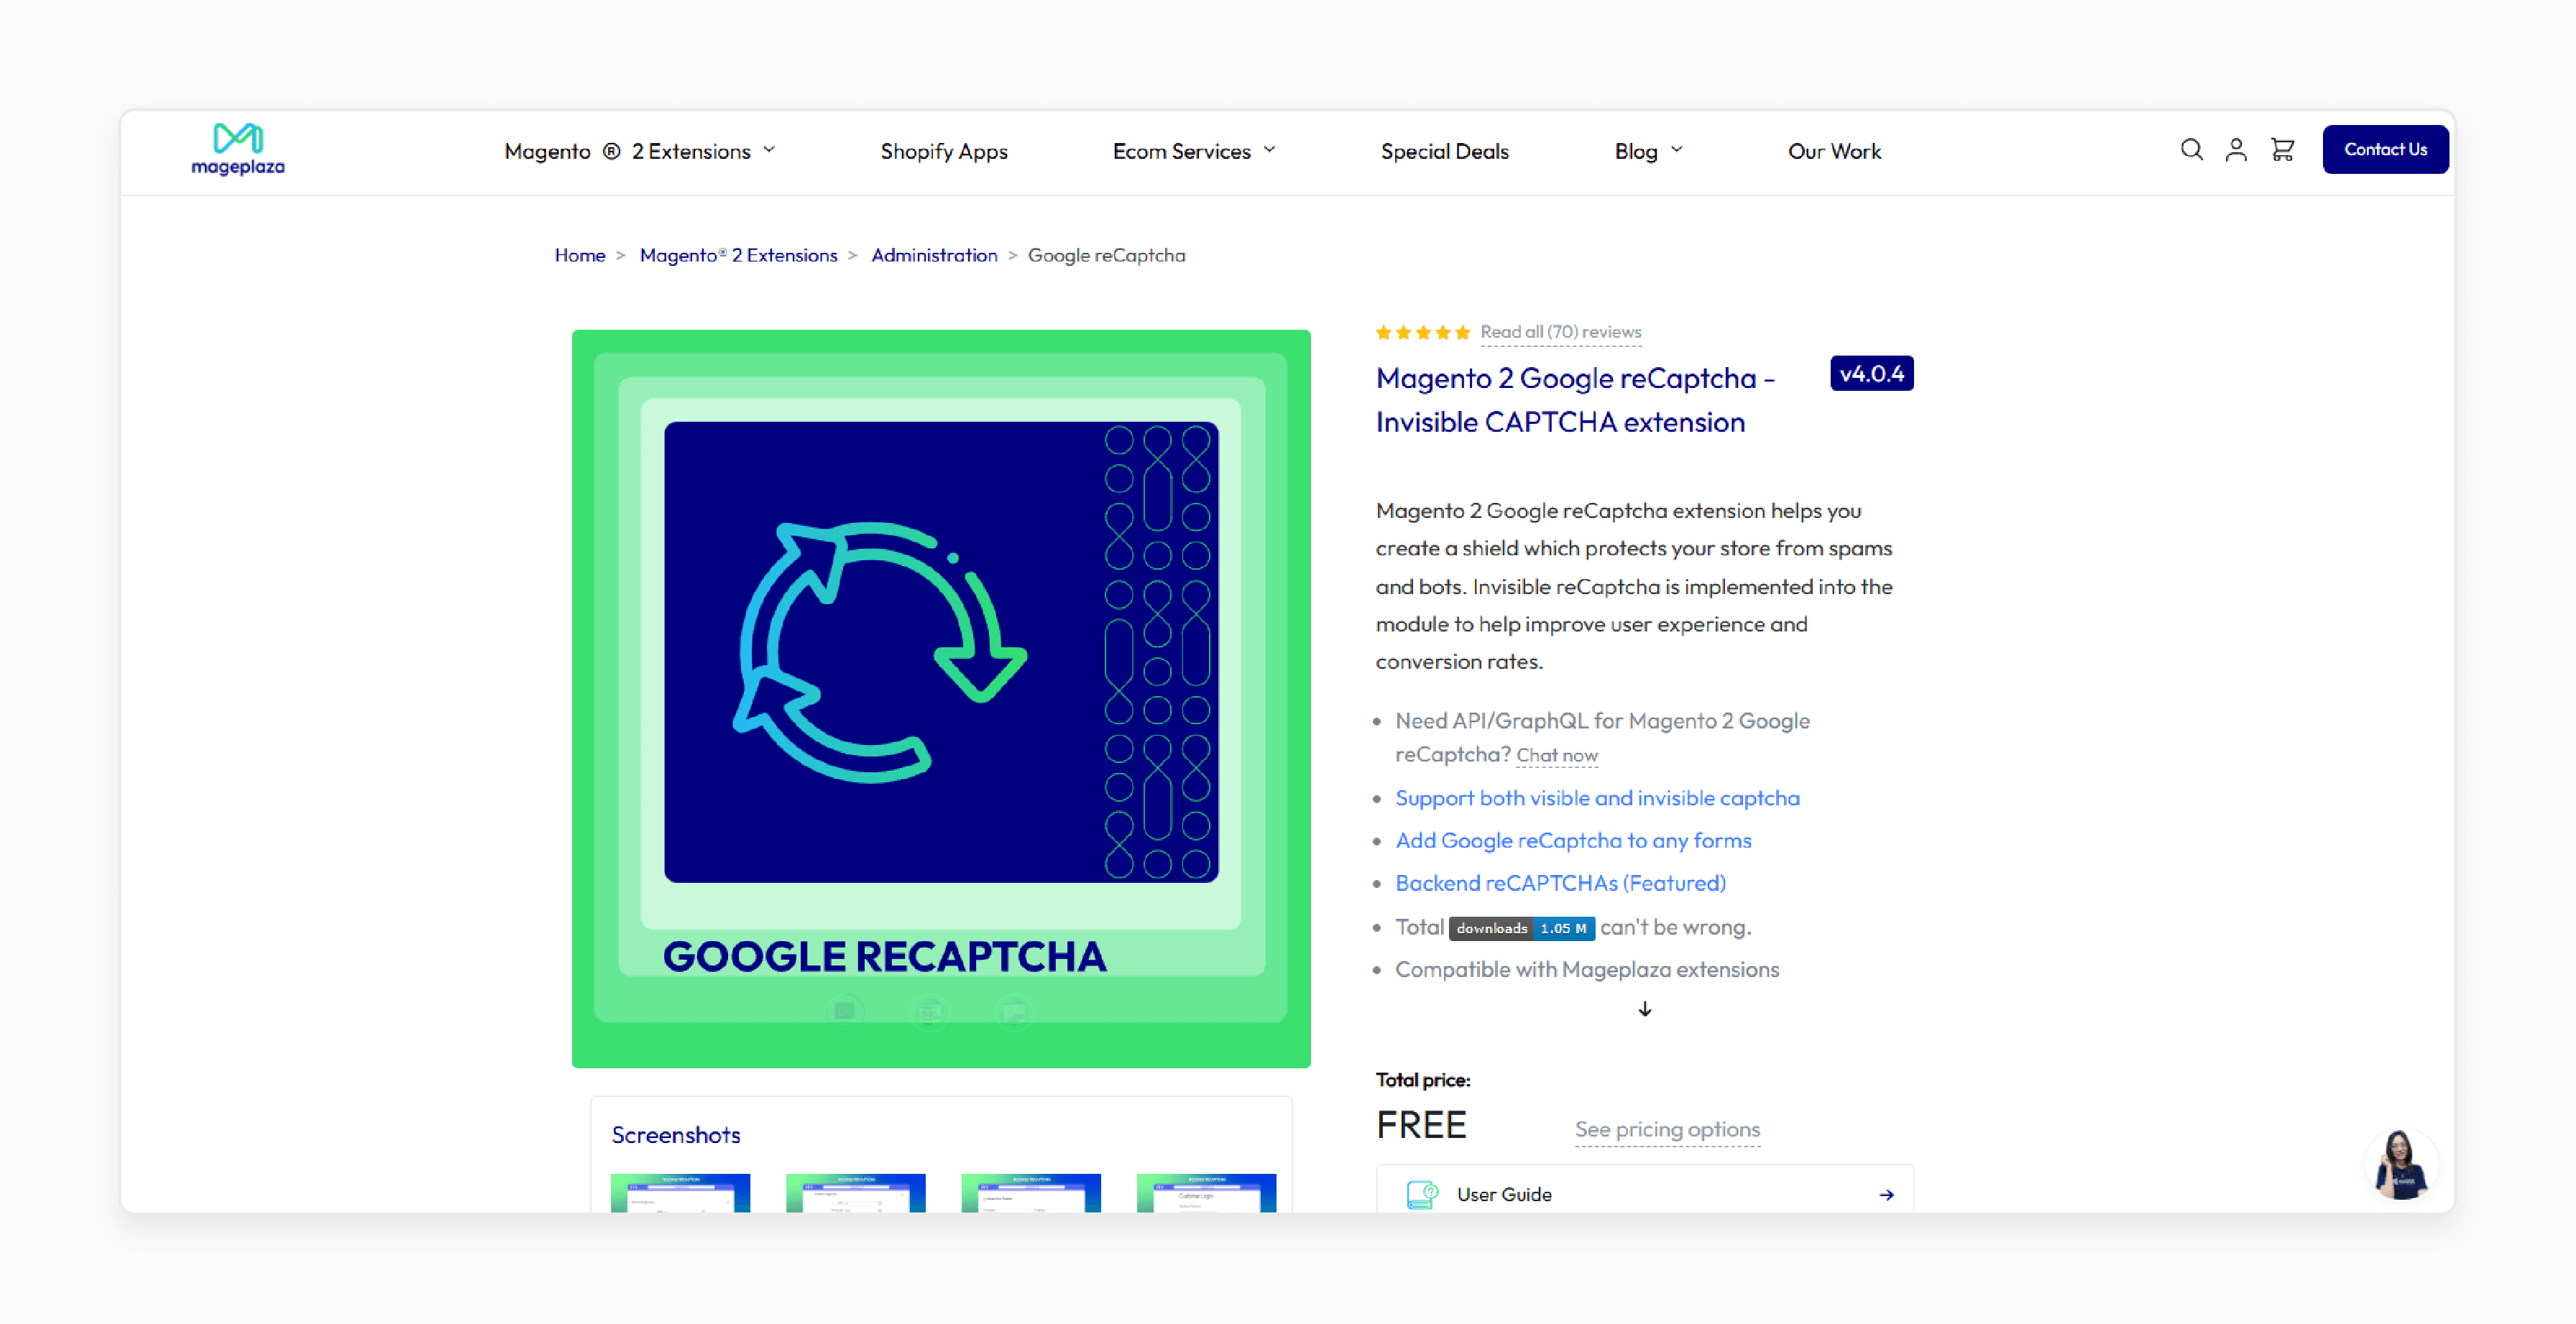This screenshot has height=1324, width=2576.
Task: Click the Chat now link
Action: 1556,756
